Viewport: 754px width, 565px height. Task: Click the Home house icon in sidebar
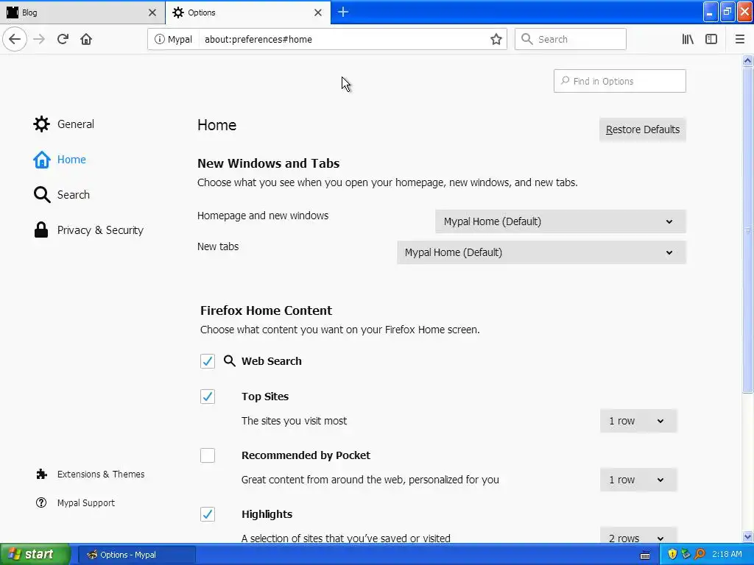coord(41,160)
